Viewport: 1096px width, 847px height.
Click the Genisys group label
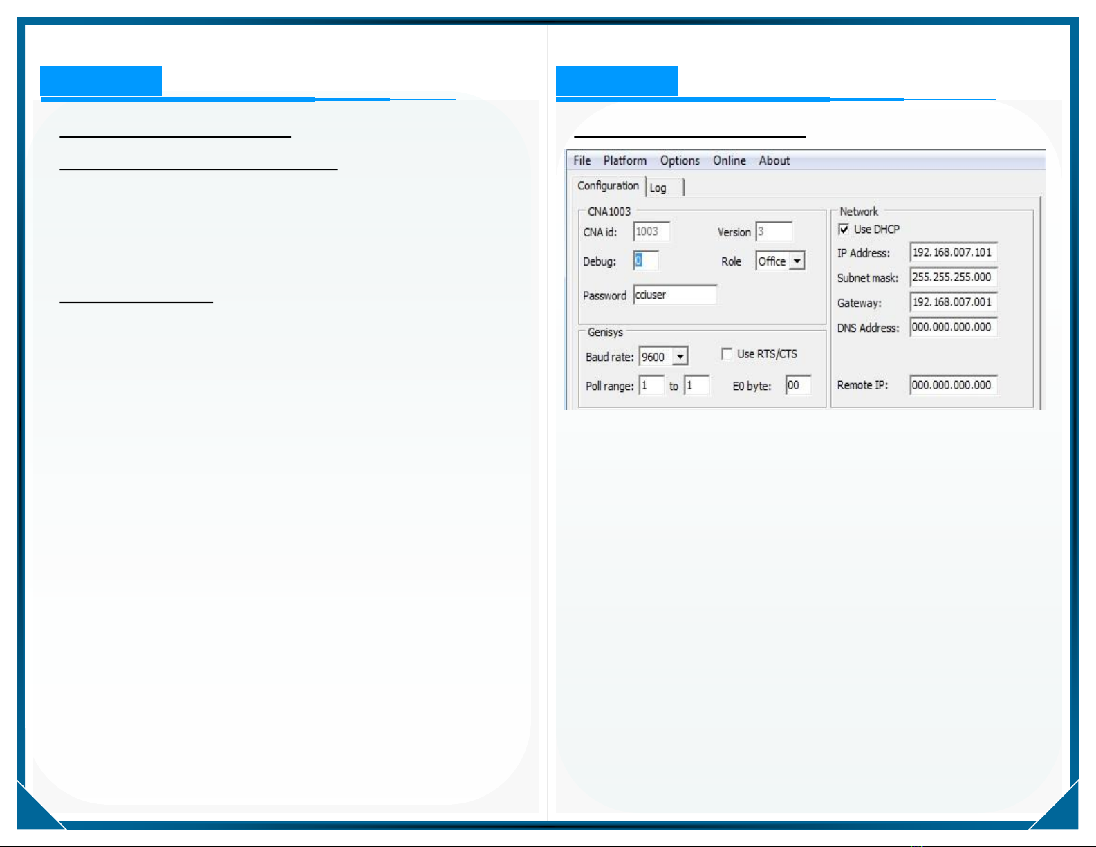[x=605, y=333]
